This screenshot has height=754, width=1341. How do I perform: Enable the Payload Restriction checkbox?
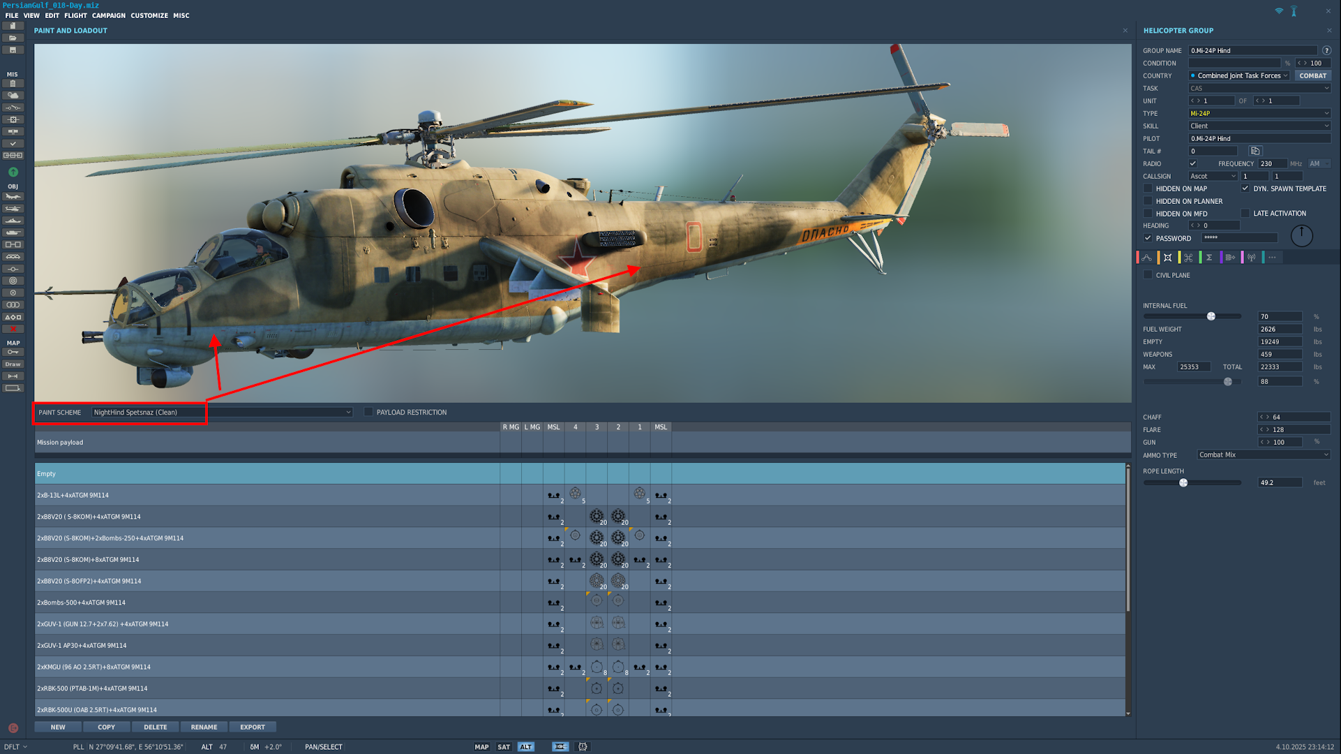368,412
